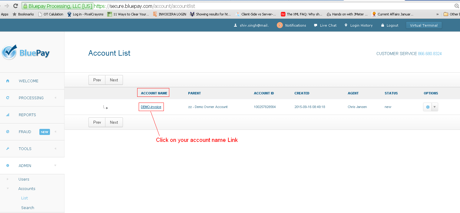Click the STATUS column header

(x=391, y=93)
